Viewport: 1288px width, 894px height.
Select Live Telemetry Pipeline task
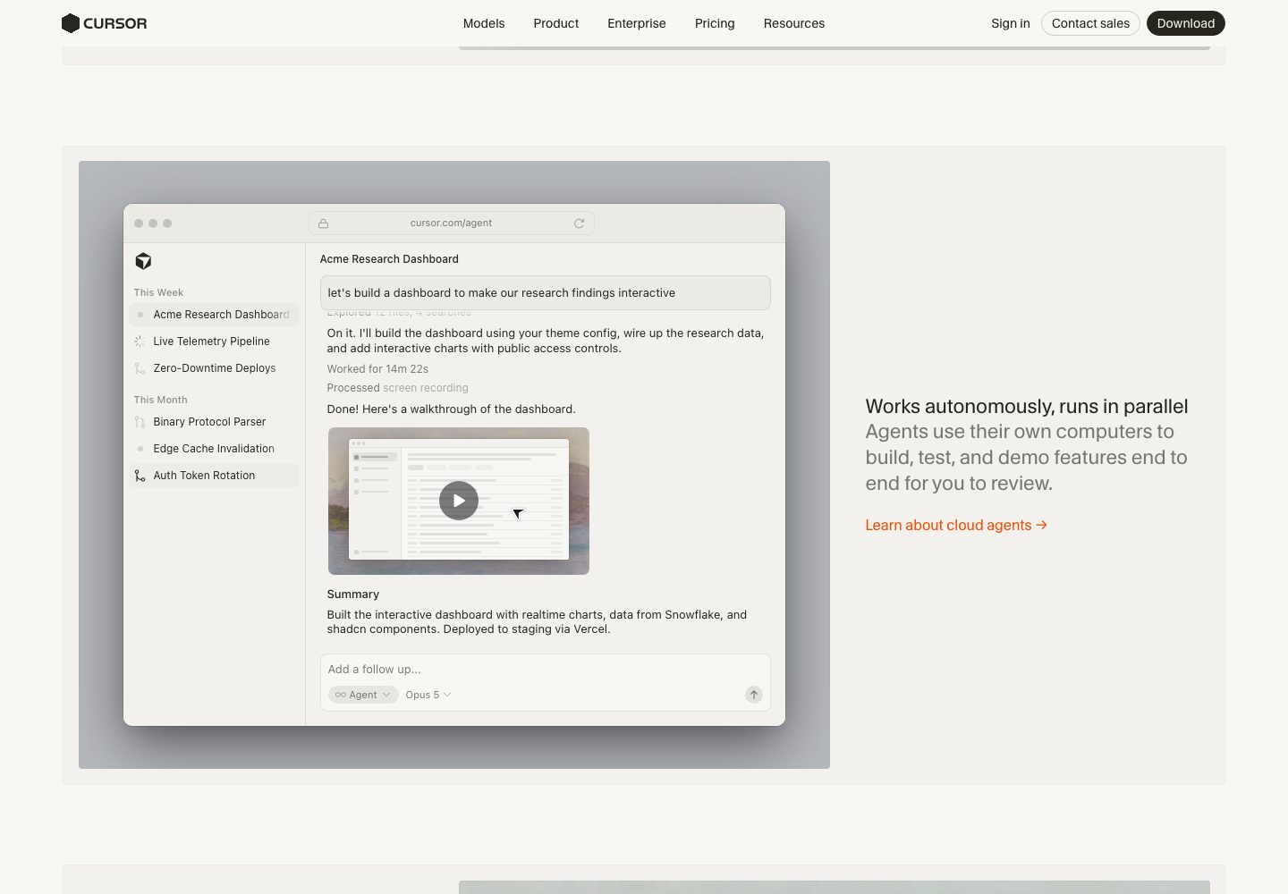[x=214, y=342]
